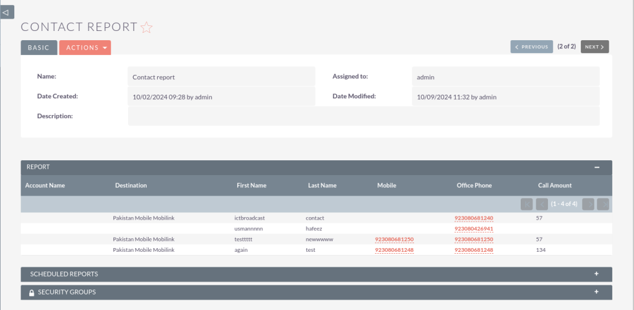The height and width of the screenshot is (310, 634).
Task: Go to the Previous record
Action: pyautogui.click(x=532, y=47)
